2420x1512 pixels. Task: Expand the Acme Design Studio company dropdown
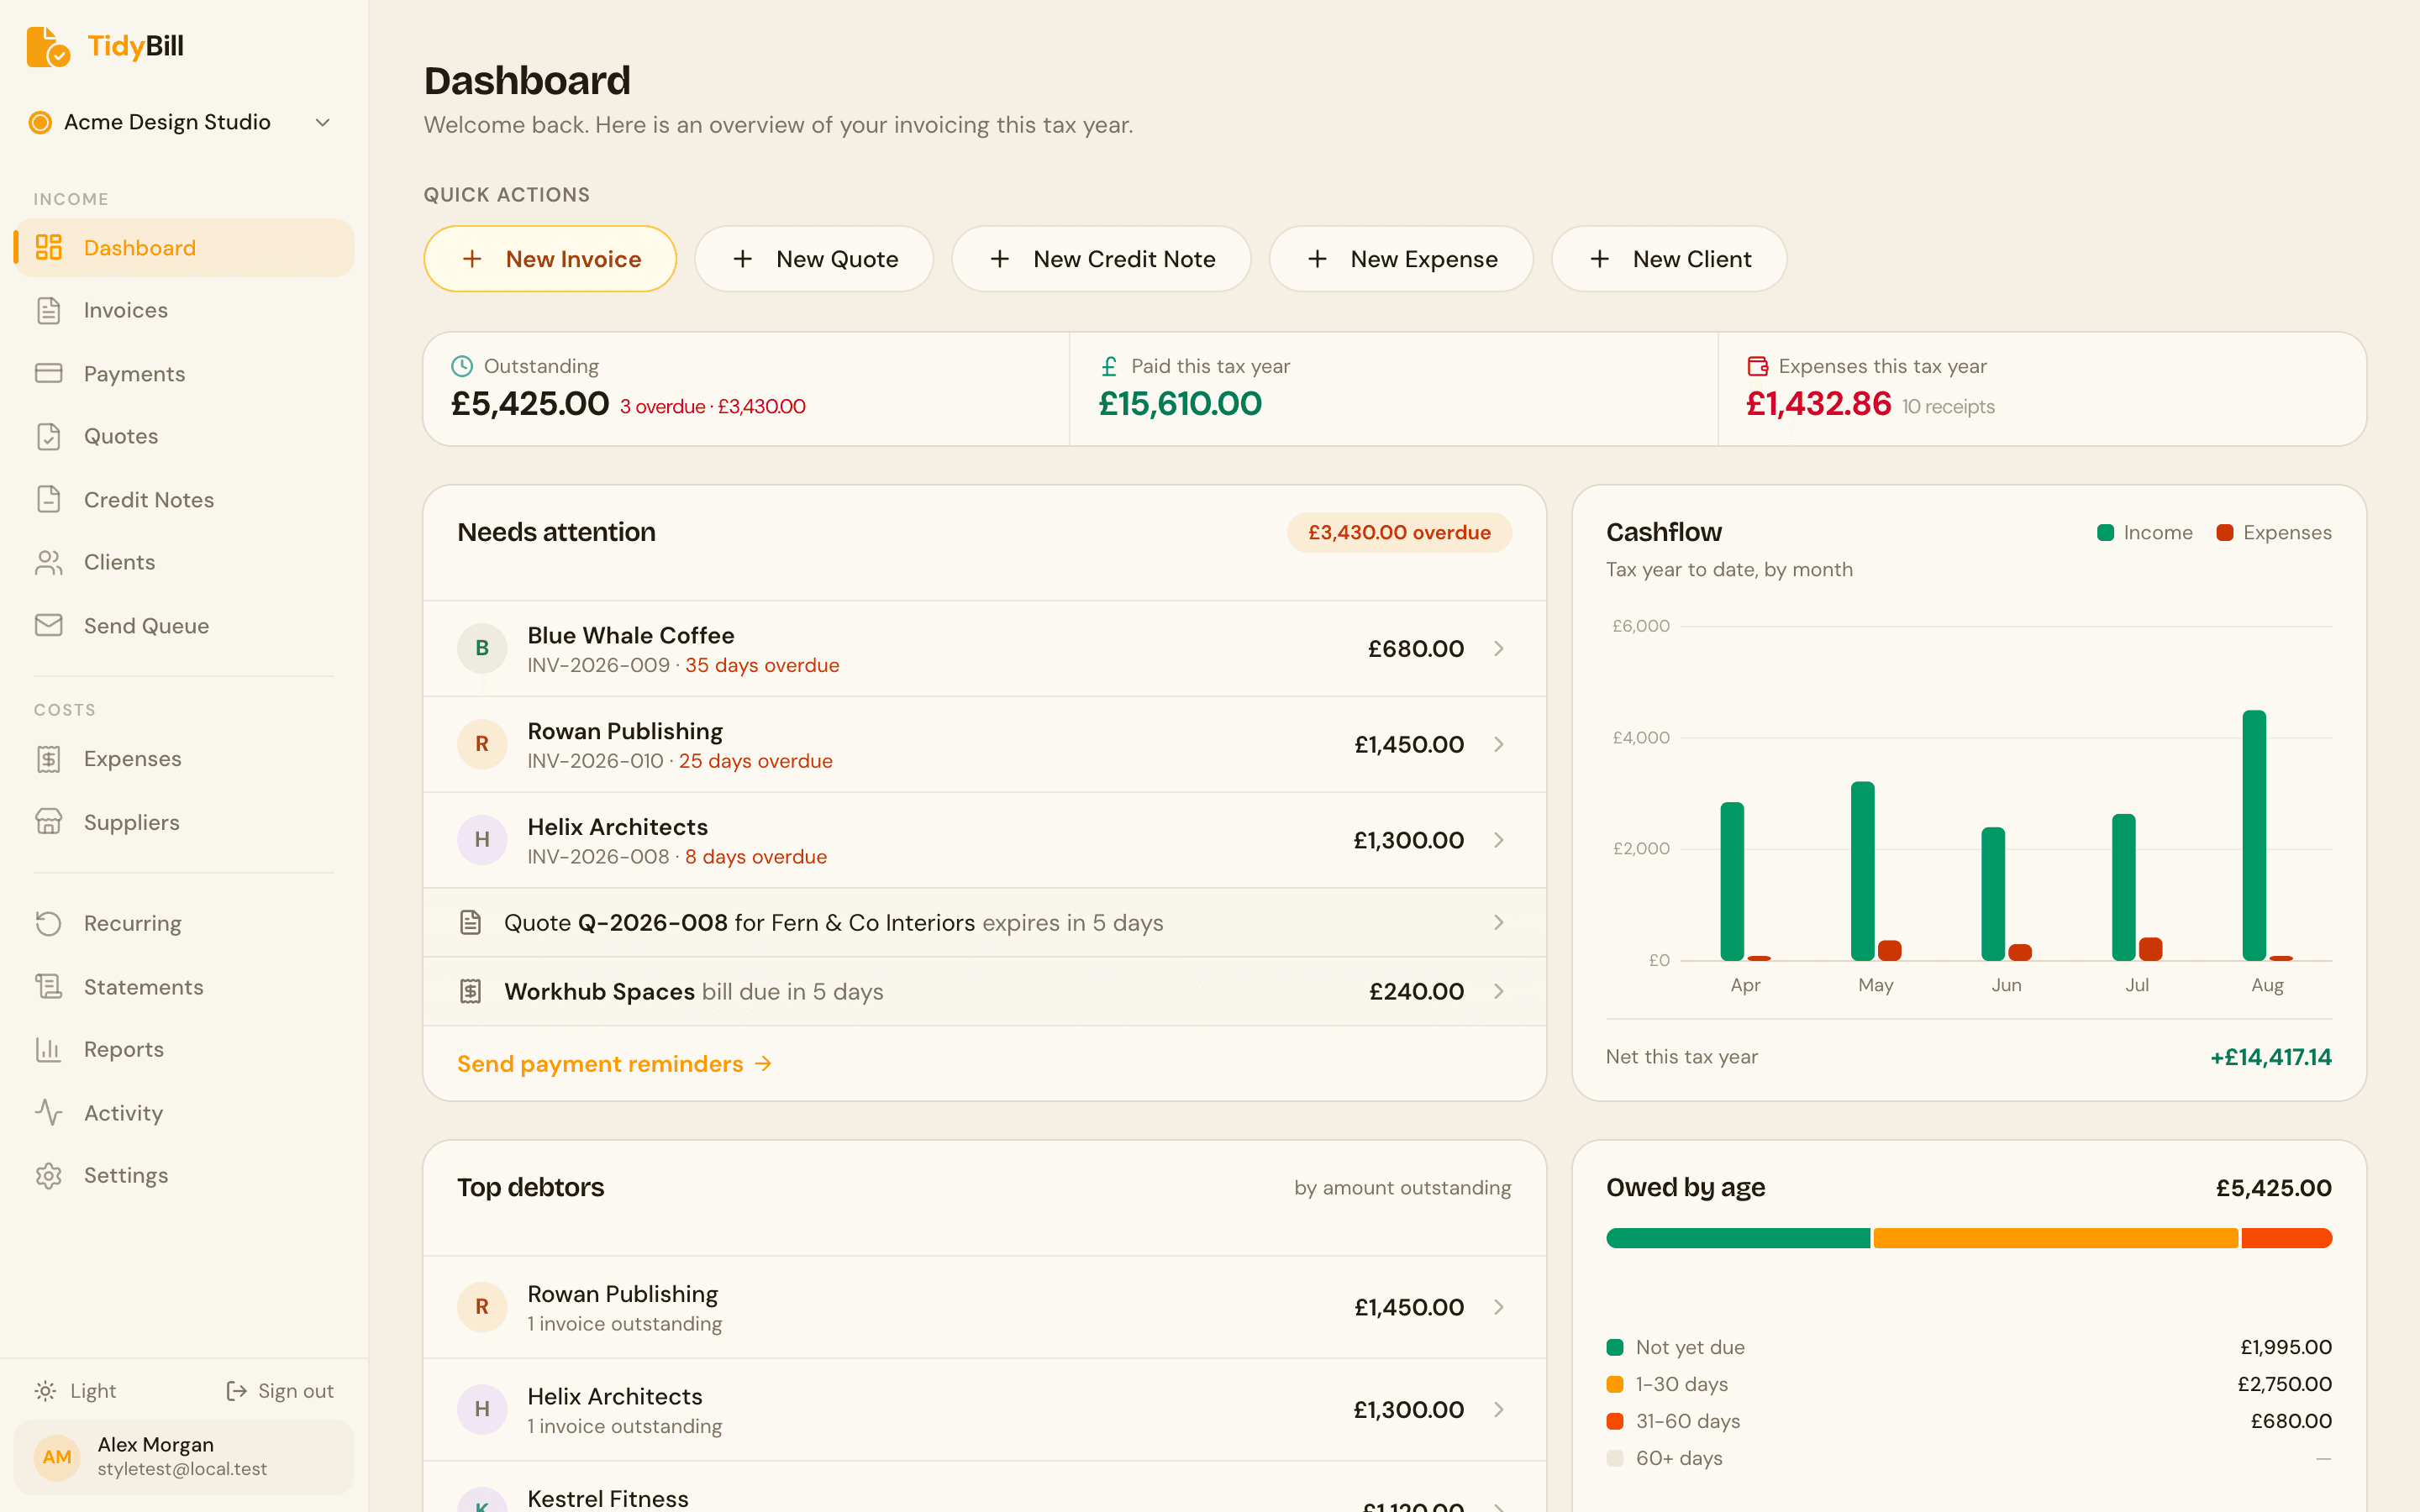click(x=181, y=122)
